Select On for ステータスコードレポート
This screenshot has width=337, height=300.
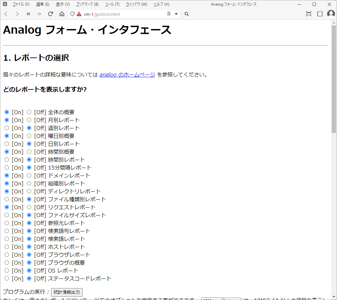[x=7, y=279]
